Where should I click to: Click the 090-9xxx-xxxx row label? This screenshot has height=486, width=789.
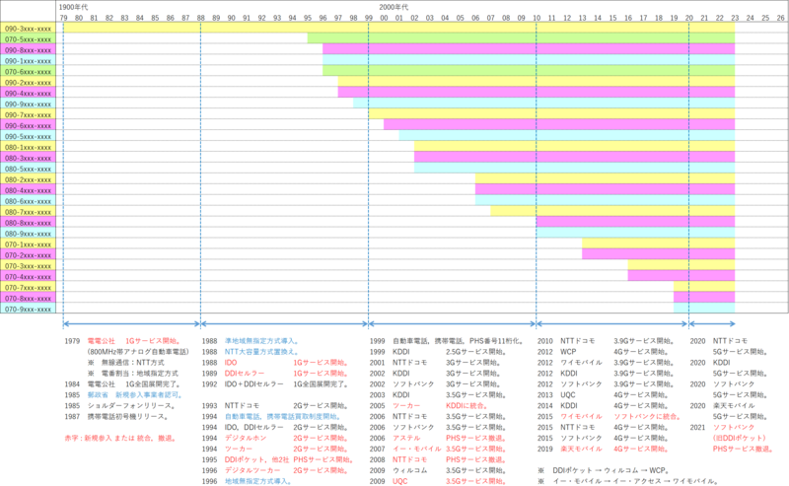point(29,104)
